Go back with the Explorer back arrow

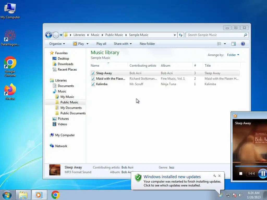click(48, 35)
